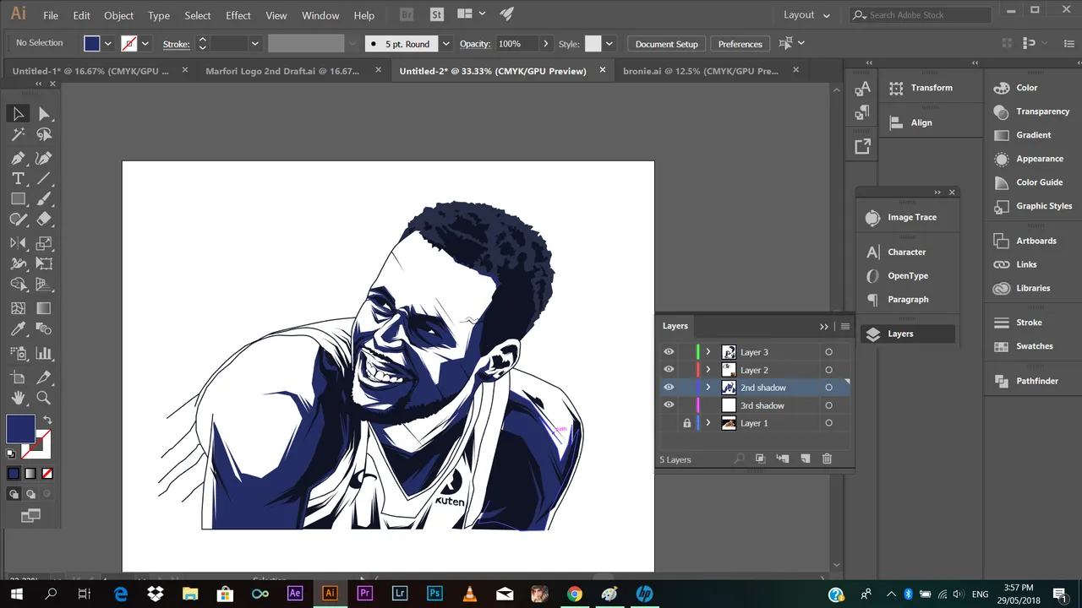The width and height of the screenshot is (1082, 608).
Task: Open stroke weight dropdown
Action: click(254, 44)
